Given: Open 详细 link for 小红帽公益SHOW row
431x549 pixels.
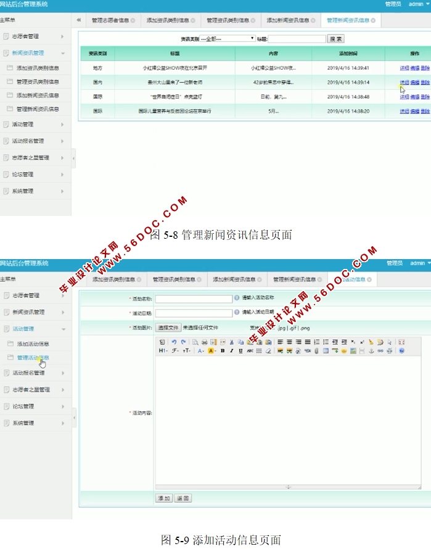Looking at the screenshot, I should pyautogui.click(x=404, y=68).
